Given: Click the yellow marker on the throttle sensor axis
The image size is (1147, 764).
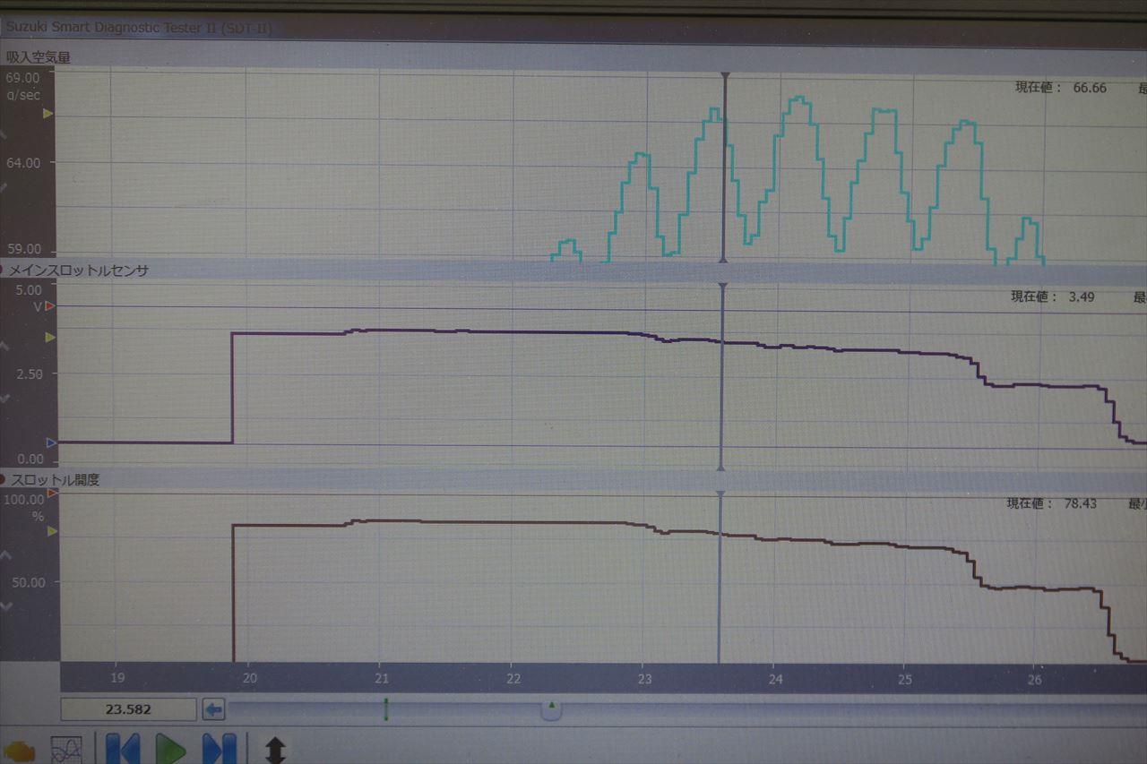Looking at the screenshot, I should click(x=50, y=337).
